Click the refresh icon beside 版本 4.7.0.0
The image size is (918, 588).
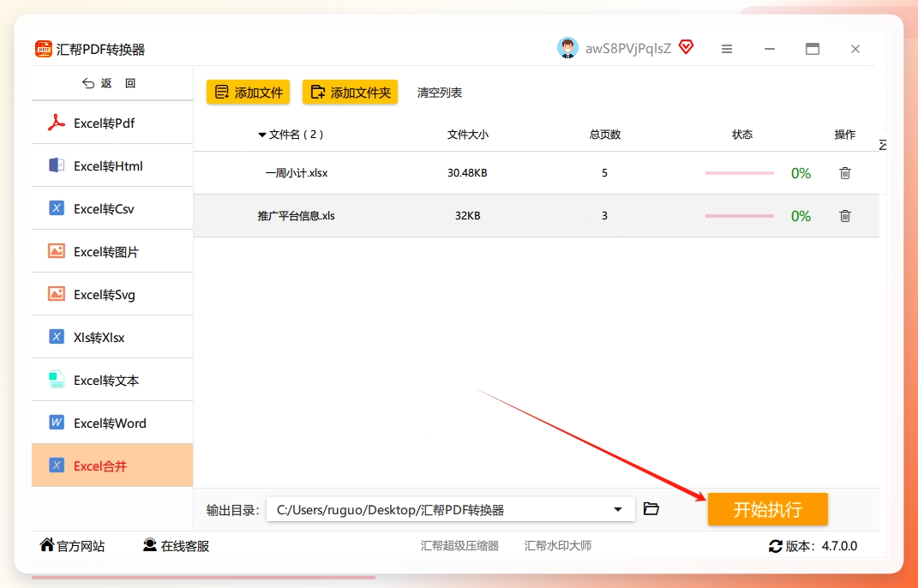click(776, 546)
